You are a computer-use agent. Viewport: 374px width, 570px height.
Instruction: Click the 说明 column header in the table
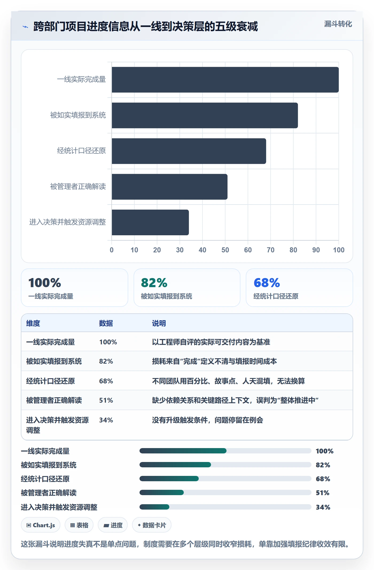click(x=159, y=323)
